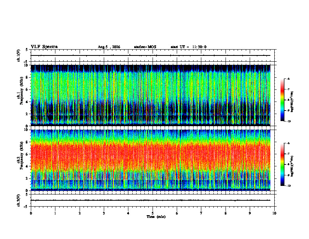
Task: Click the ch.2 color bar "-6" label
Action: pyautogui.click(x=288, y=143)
